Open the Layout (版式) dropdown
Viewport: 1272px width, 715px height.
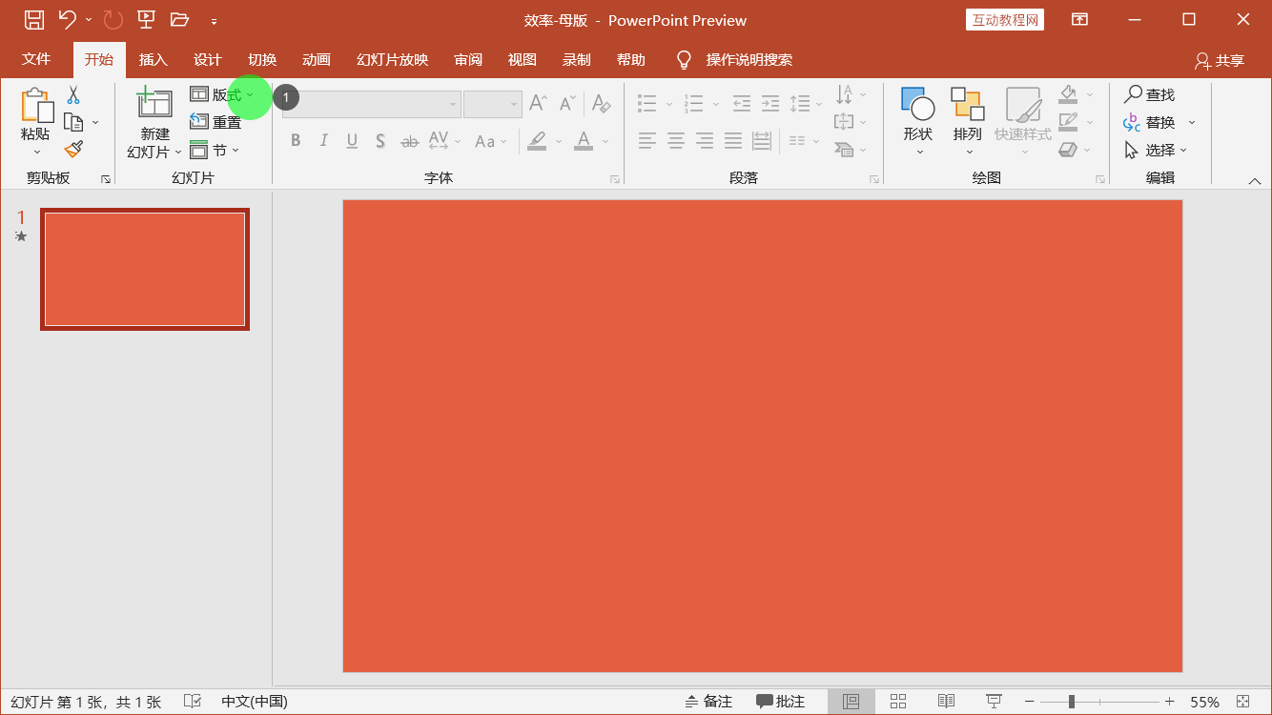(x=222, y=94)
